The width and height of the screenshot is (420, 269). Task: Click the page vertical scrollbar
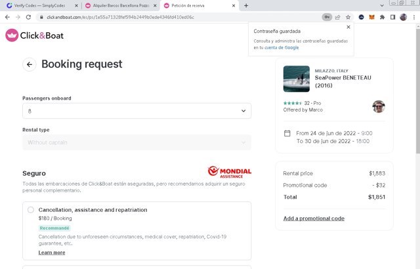point(418,91)
